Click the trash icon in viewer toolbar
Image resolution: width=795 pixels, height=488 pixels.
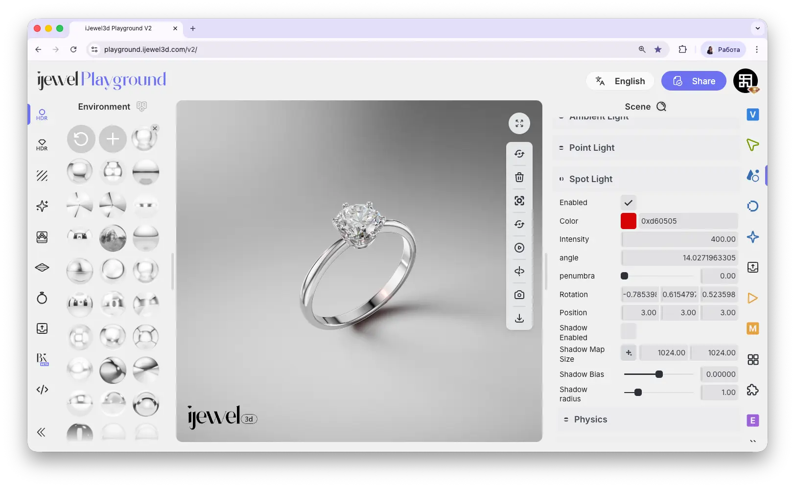pyautogui.click(x=519, y=177)
